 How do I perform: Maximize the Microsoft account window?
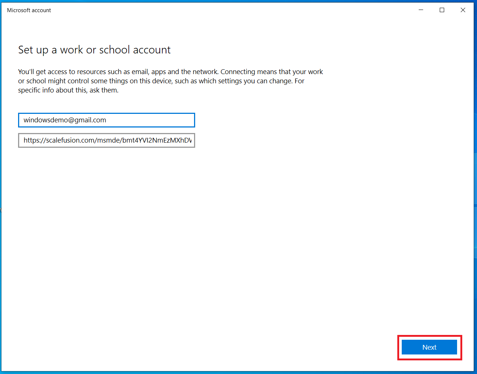[x=442, y=10]
